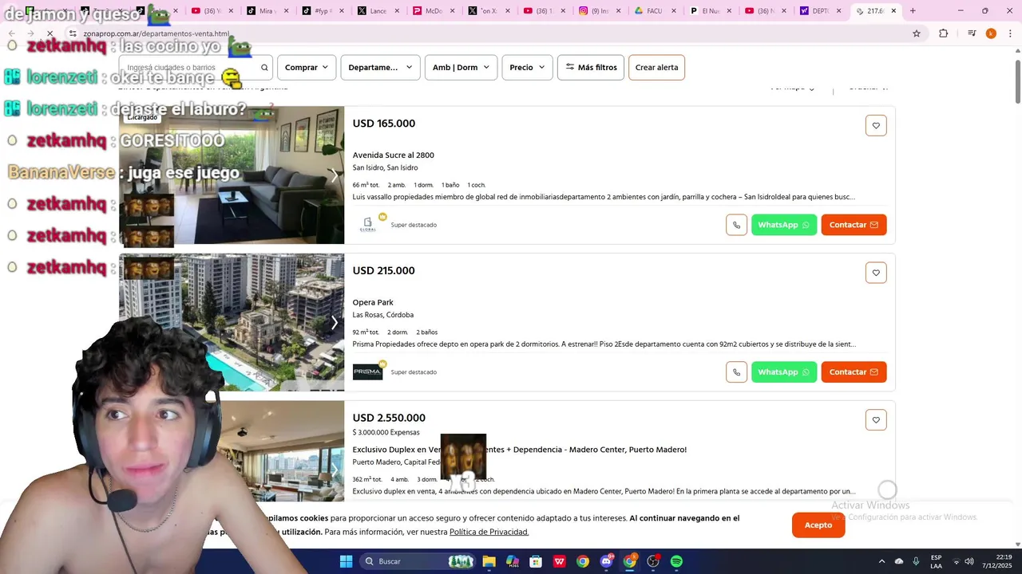Save the USD 165.000 listing to favorites
1022x574 pixels.
coord(876,125)
